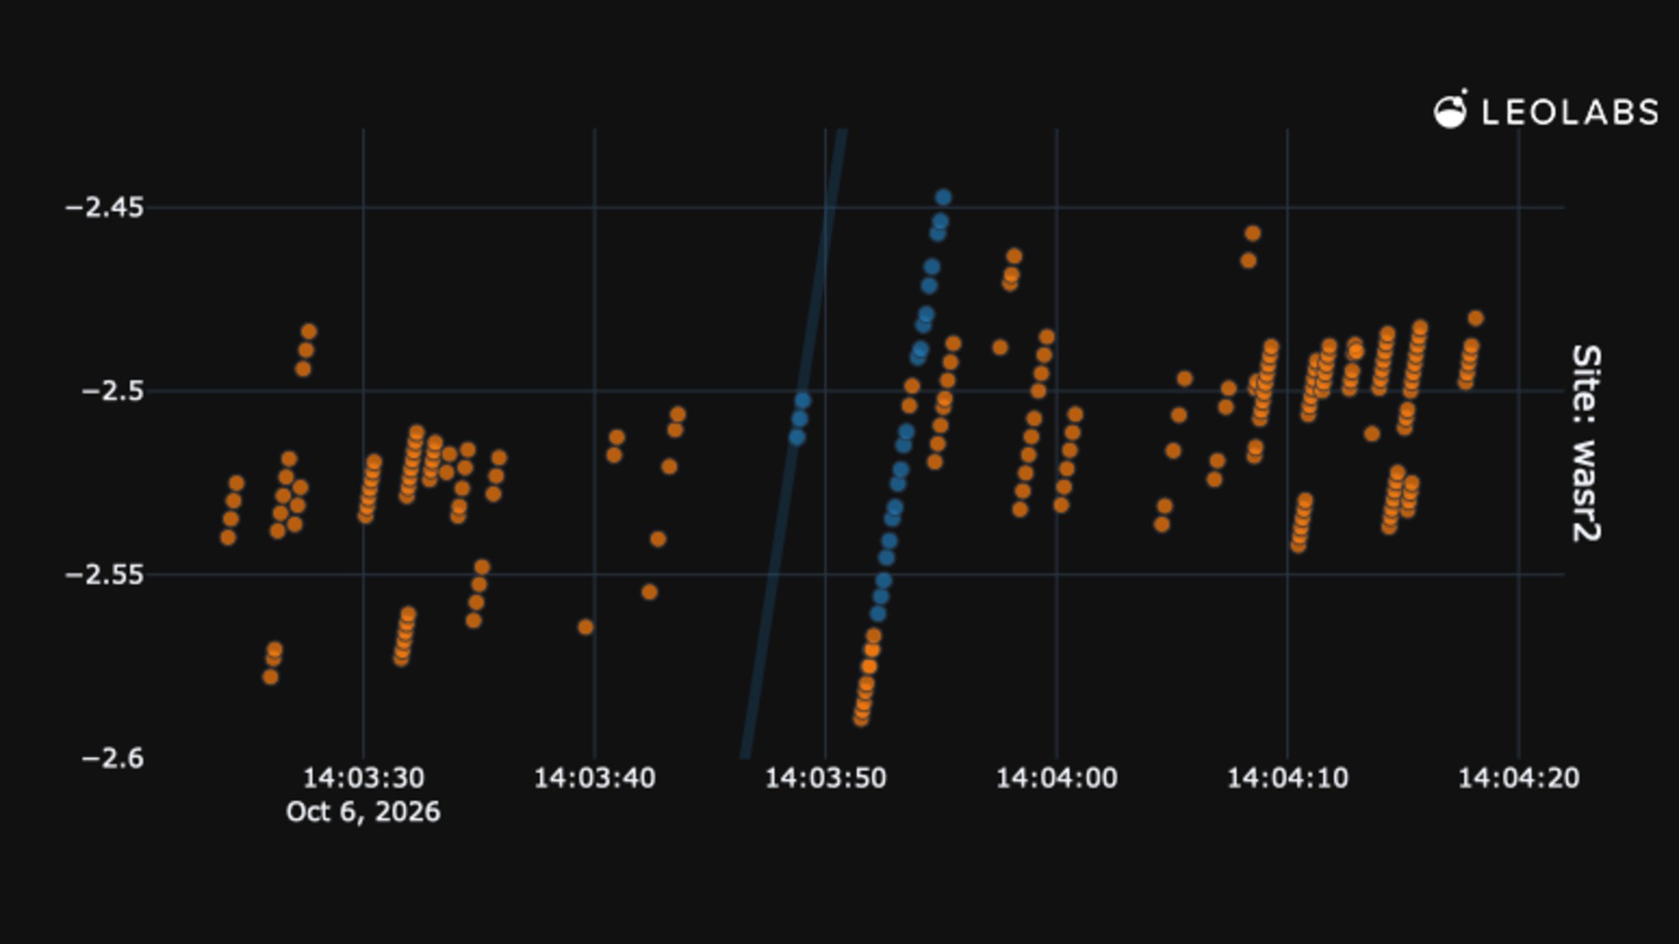Screen dimensions: 1679x944
Task: Click the 14:04:20 time axis label
Action: click(x=1519, y=778)
